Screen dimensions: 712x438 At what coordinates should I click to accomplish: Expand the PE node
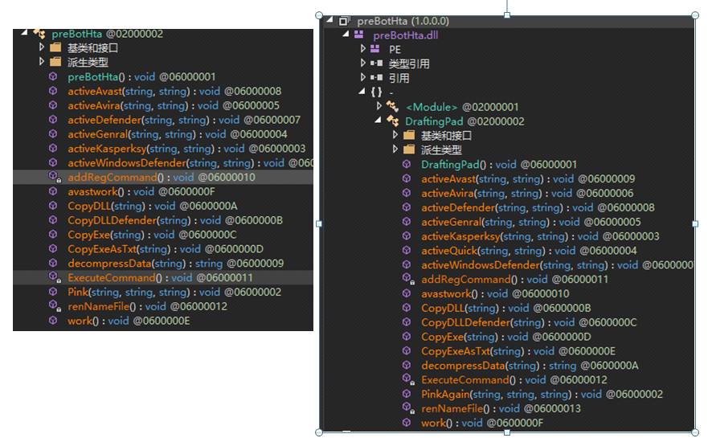point(363,49)
